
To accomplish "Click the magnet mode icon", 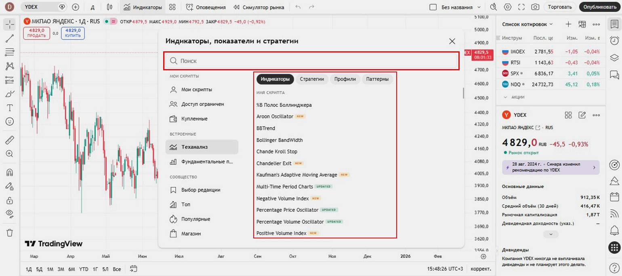I will point(10,172).
